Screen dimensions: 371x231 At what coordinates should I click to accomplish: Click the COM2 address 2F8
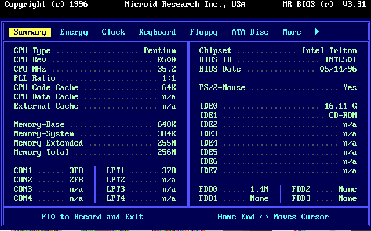click(x=76, y=180)
